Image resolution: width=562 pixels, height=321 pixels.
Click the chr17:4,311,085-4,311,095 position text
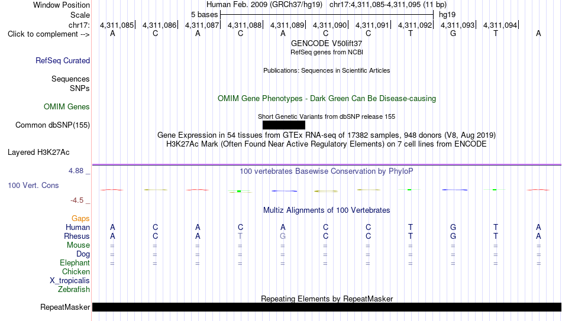coord(388,5)
